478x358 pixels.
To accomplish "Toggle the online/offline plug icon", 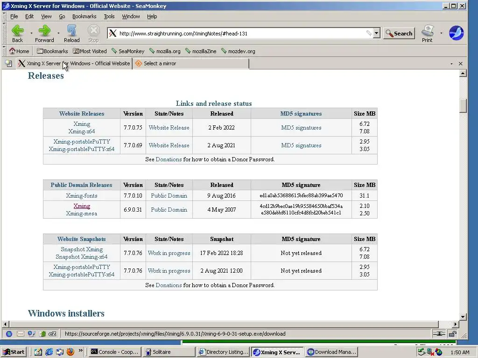I will coord(439,334).
